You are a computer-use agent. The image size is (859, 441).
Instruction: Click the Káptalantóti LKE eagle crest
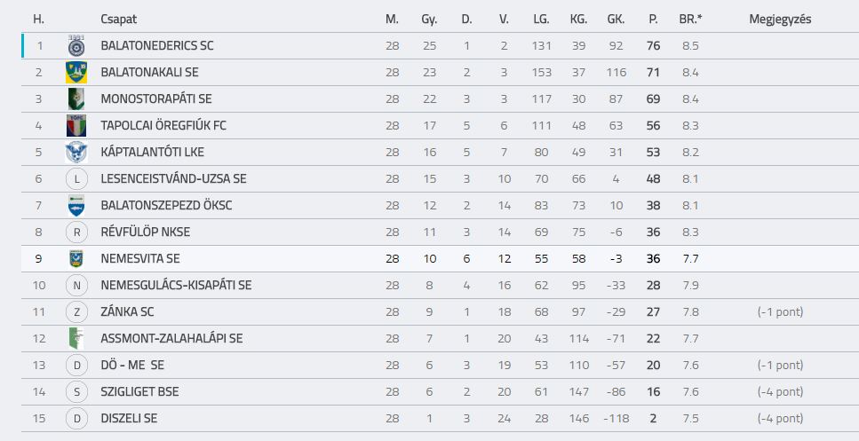[76, 152]
